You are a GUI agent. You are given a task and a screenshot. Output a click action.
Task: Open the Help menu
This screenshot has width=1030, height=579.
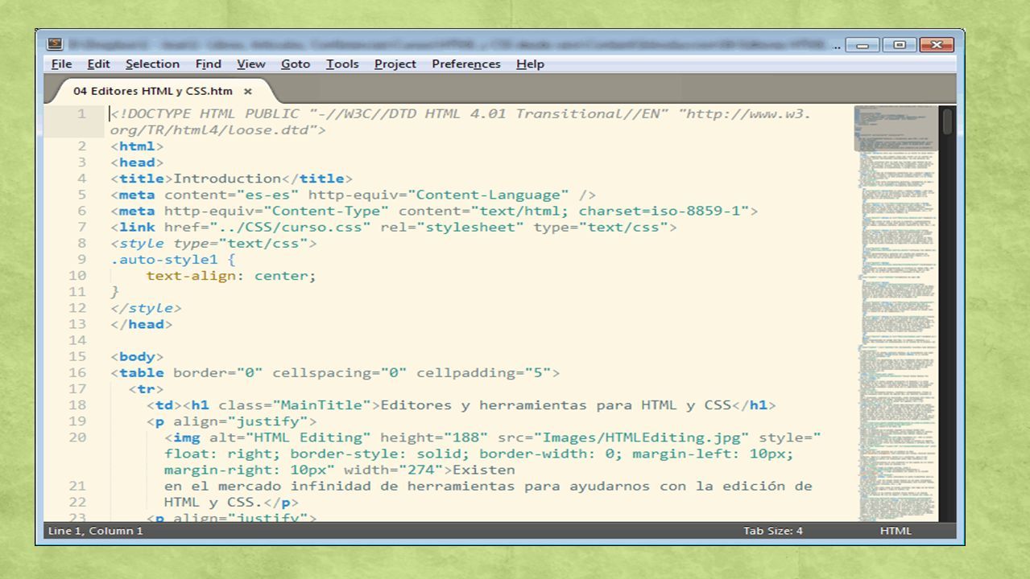click(530, 64)
